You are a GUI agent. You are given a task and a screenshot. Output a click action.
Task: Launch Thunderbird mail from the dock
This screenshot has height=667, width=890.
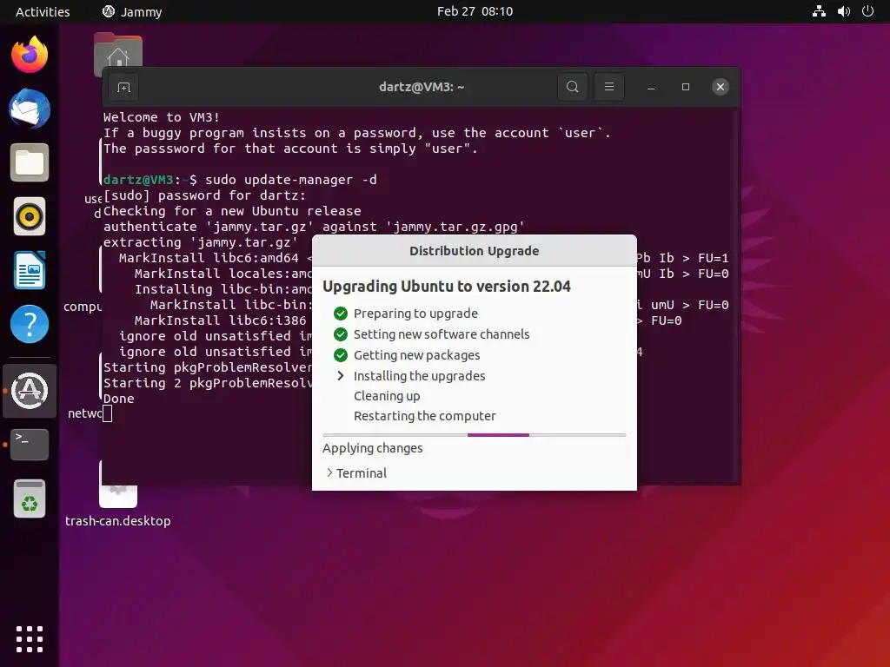pyautogui.click(x=30, y=109)
